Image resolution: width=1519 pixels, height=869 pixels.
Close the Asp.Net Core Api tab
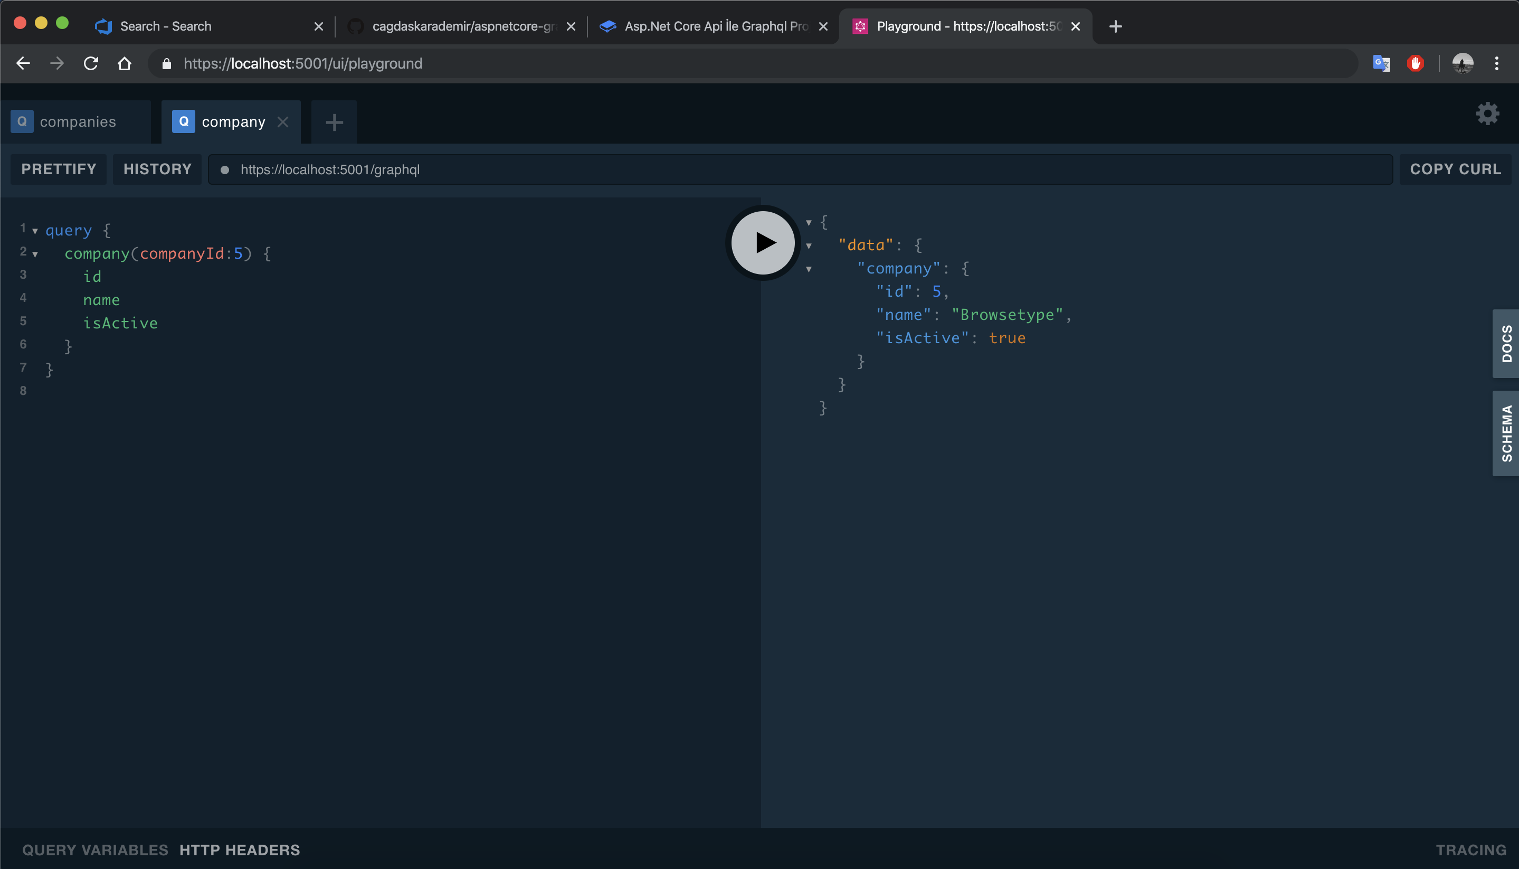(x=823, y=26)
